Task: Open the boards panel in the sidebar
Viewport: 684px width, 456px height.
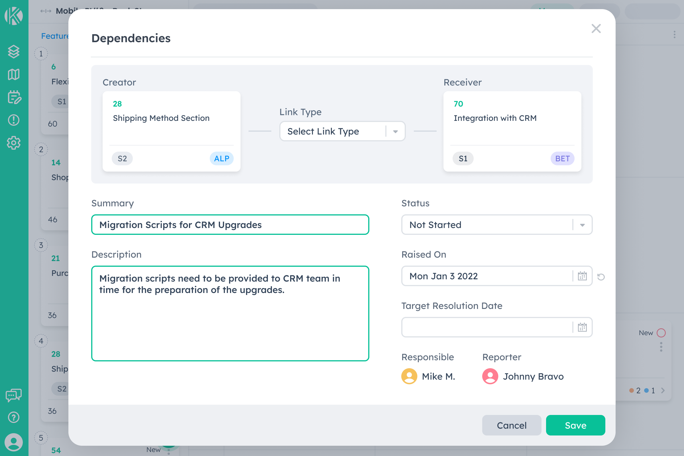Action: [14, 52]
